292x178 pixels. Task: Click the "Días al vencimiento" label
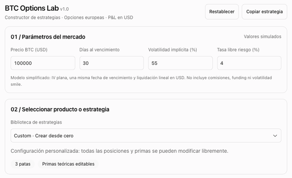100,50
